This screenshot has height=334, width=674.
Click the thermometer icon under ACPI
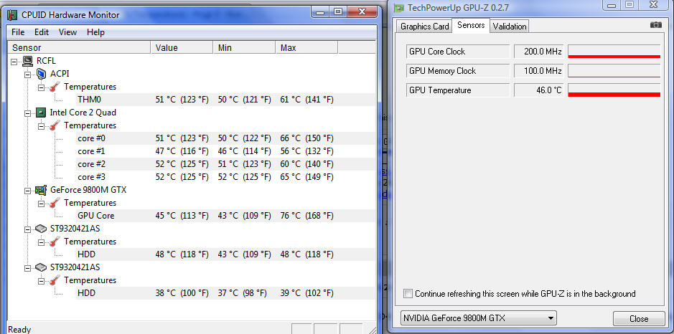point(55,87)
